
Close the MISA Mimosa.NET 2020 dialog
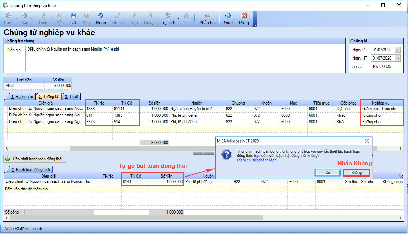point(367,141)
